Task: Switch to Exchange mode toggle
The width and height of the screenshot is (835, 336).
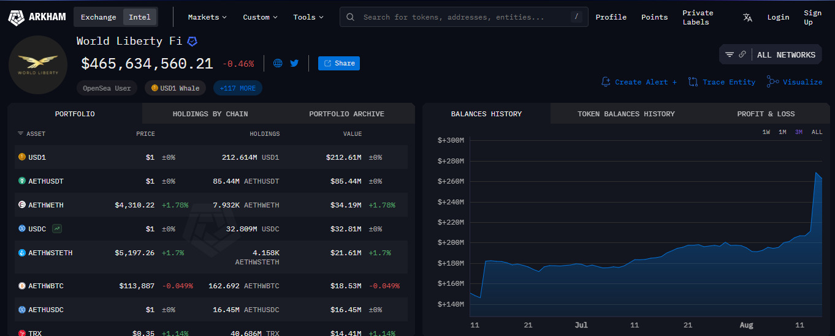Action: point(98,17)
